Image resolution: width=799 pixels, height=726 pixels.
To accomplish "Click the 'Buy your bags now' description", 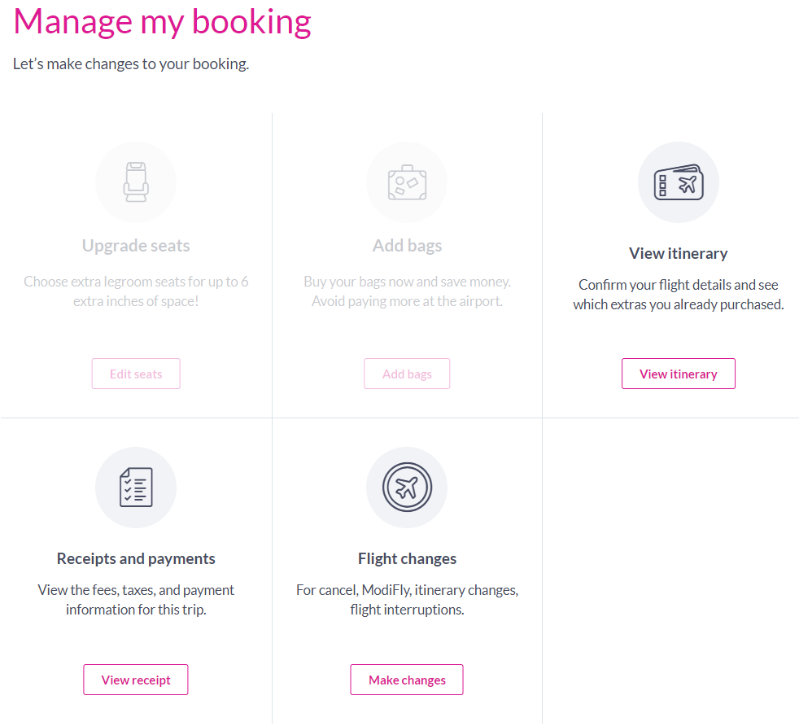I will 407,291.
